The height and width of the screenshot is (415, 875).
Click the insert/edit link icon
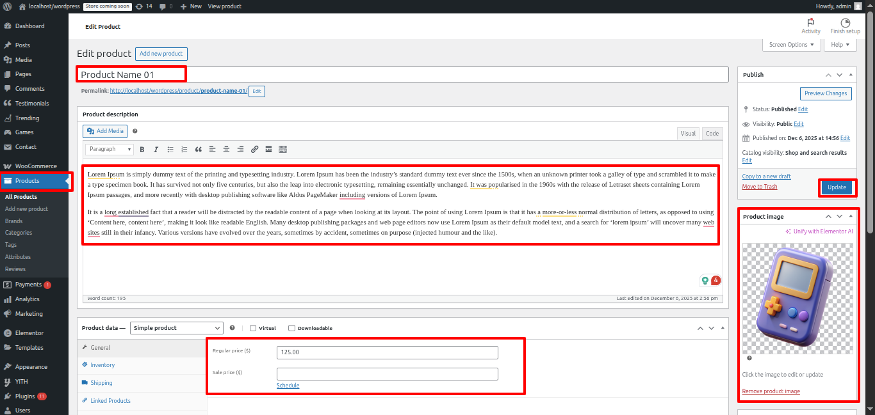click(x=254, y=150)
